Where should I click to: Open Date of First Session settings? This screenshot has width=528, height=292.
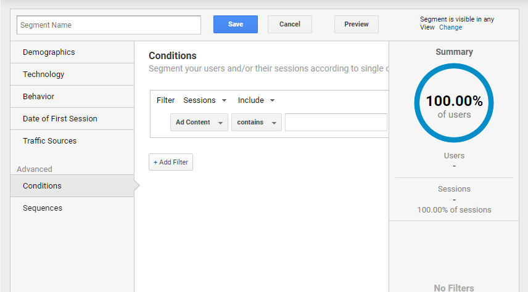pyautogui.click(x=60, y=119)
